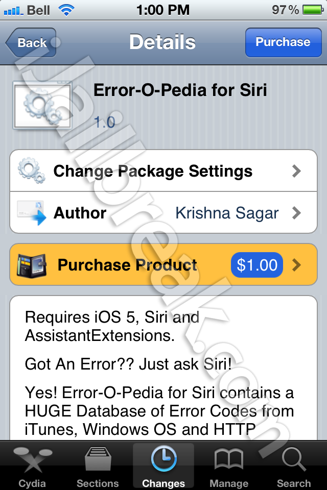327x490 pixels.
Task: Open the Manage book icon
Action: pos(229,459)
